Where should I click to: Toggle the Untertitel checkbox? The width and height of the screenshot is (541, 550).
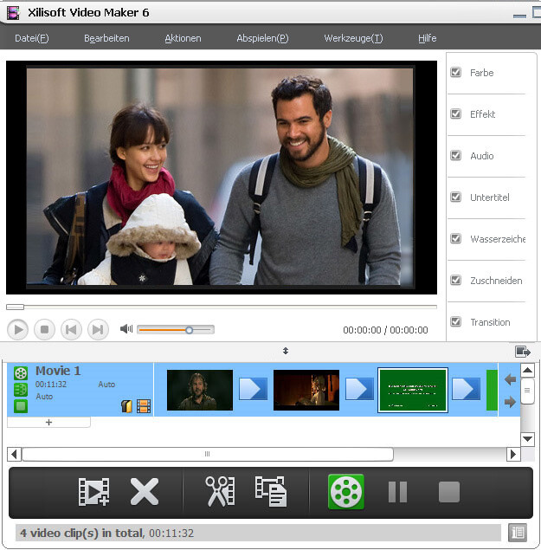point(456,197)
